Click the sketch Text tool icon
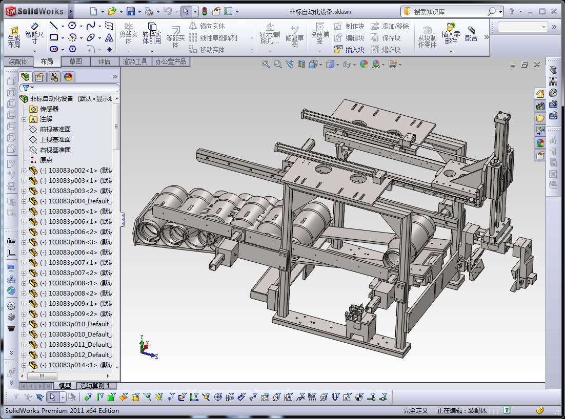This screenshot has height=419, width=565. click(x=109, y=37)
